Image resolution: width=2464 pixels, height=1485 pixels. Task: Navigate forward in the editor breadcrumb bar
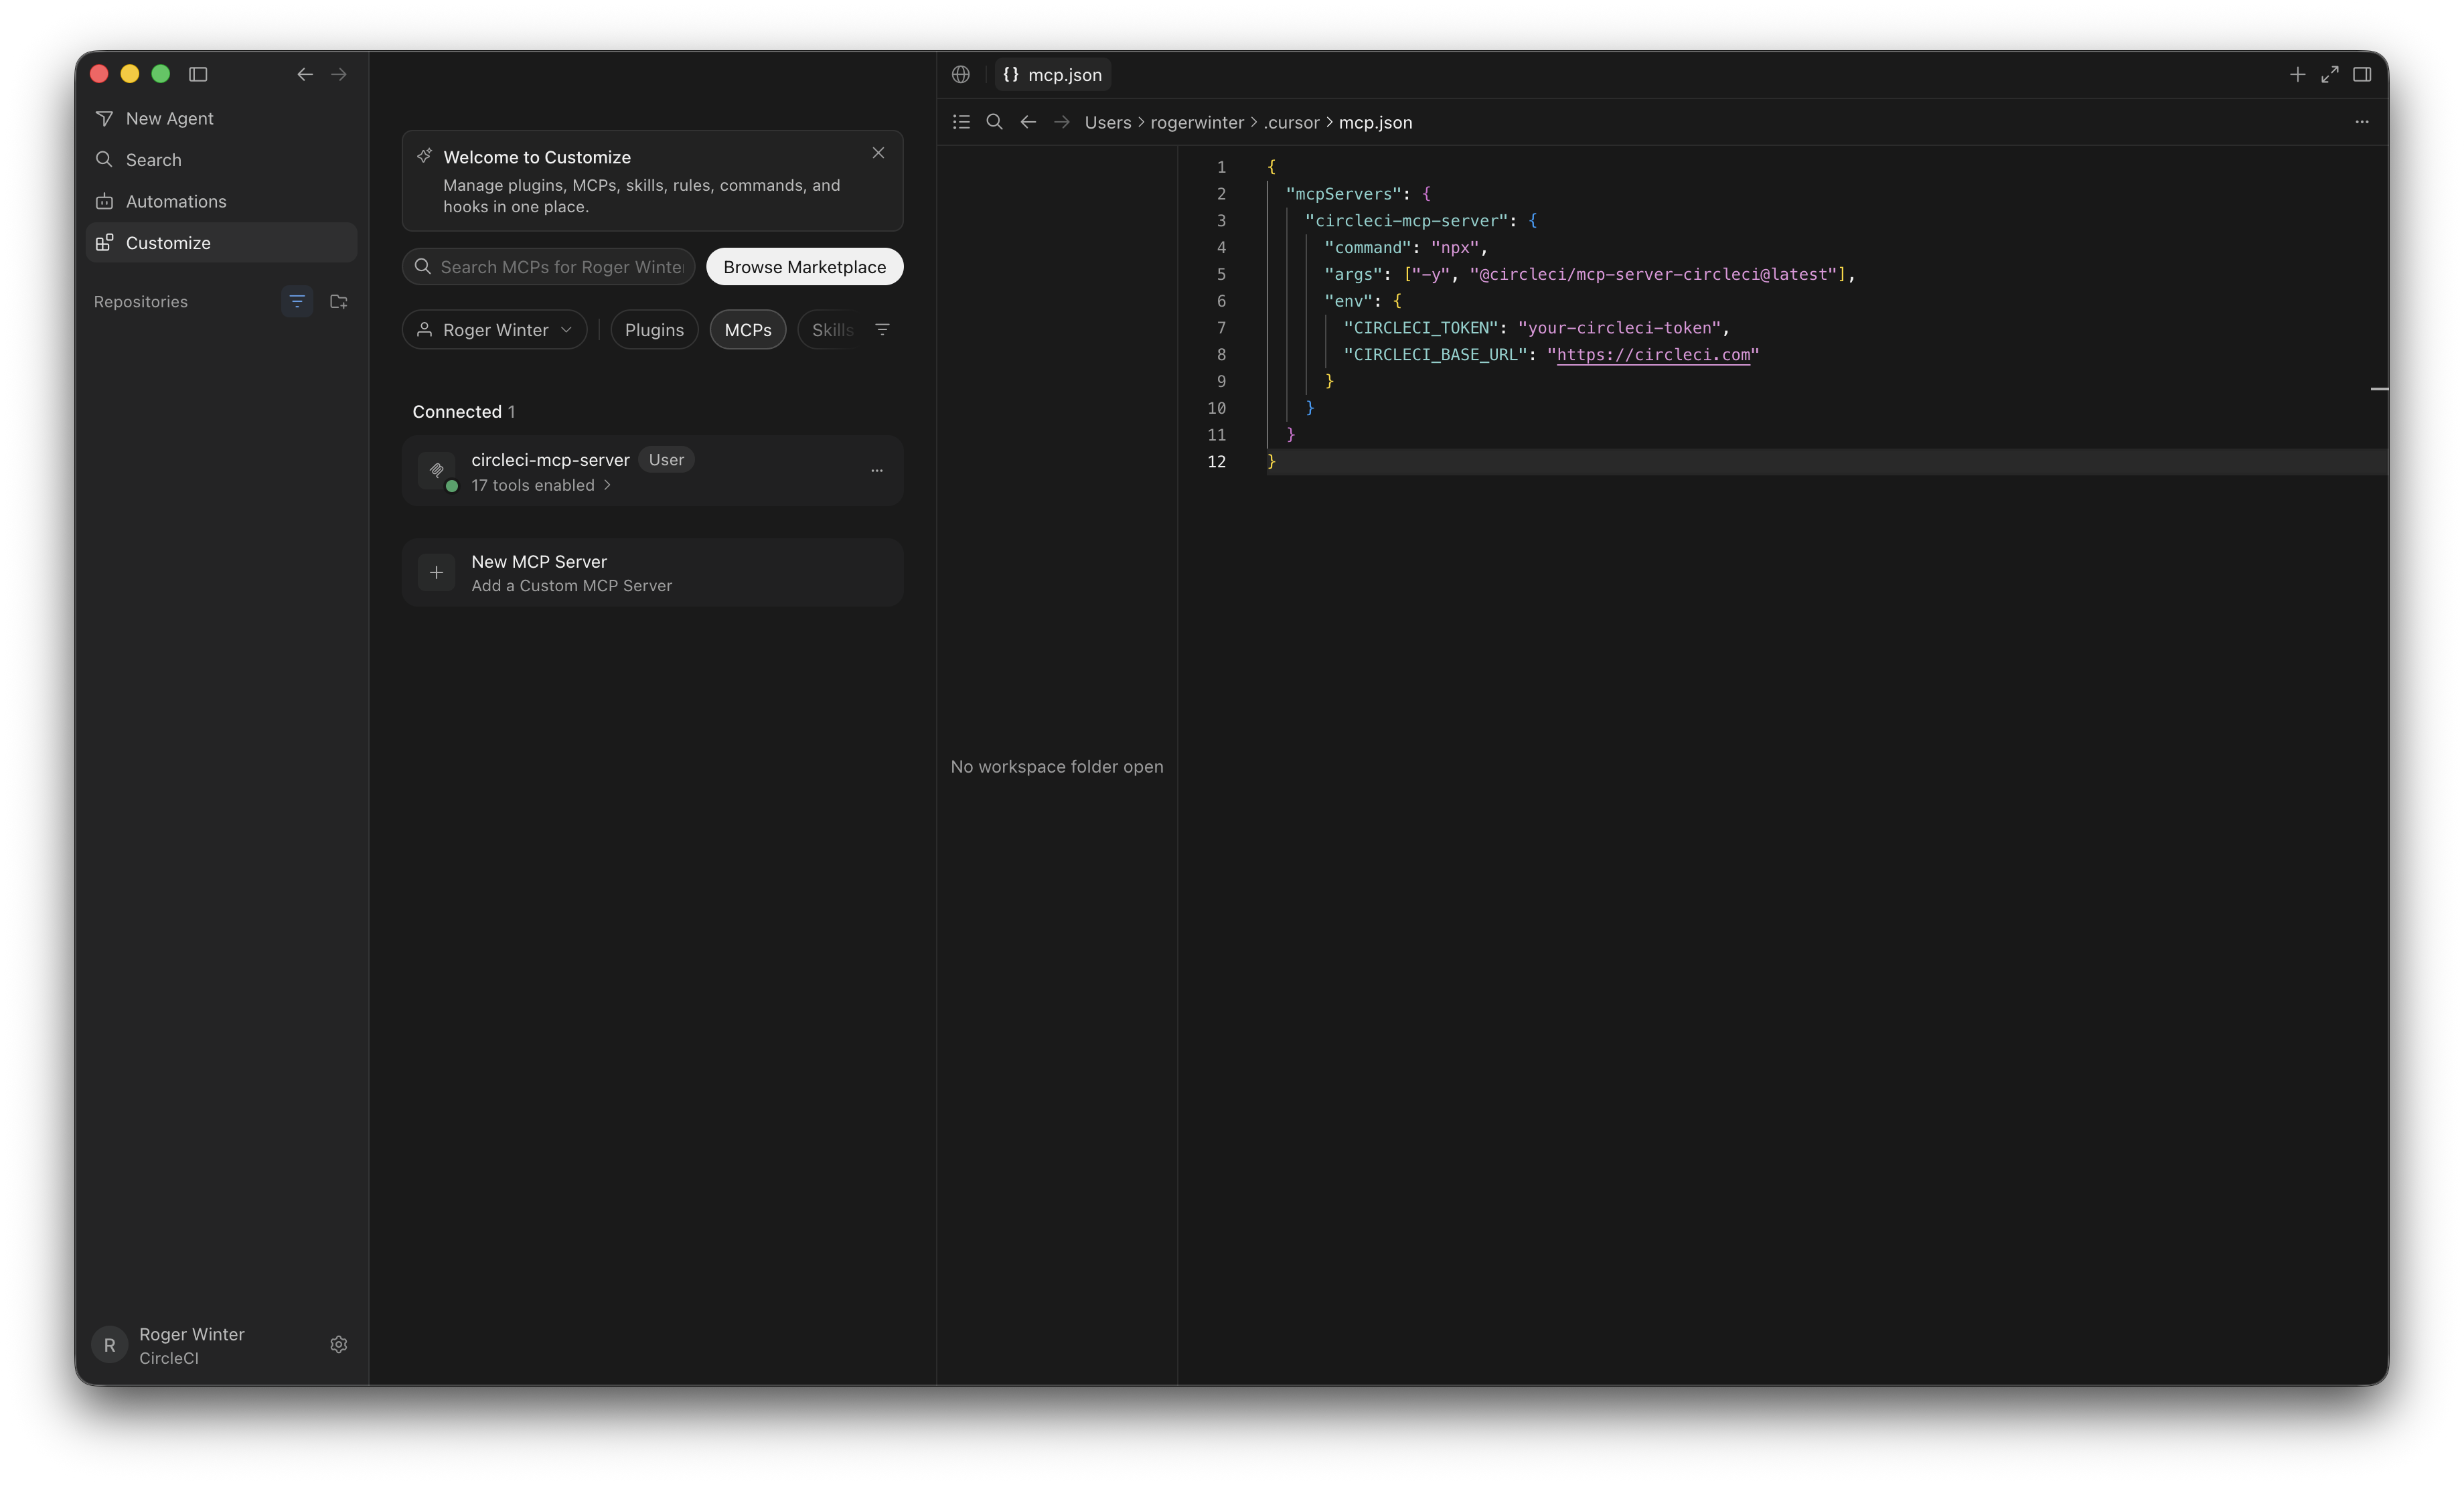pos(1062,122)
